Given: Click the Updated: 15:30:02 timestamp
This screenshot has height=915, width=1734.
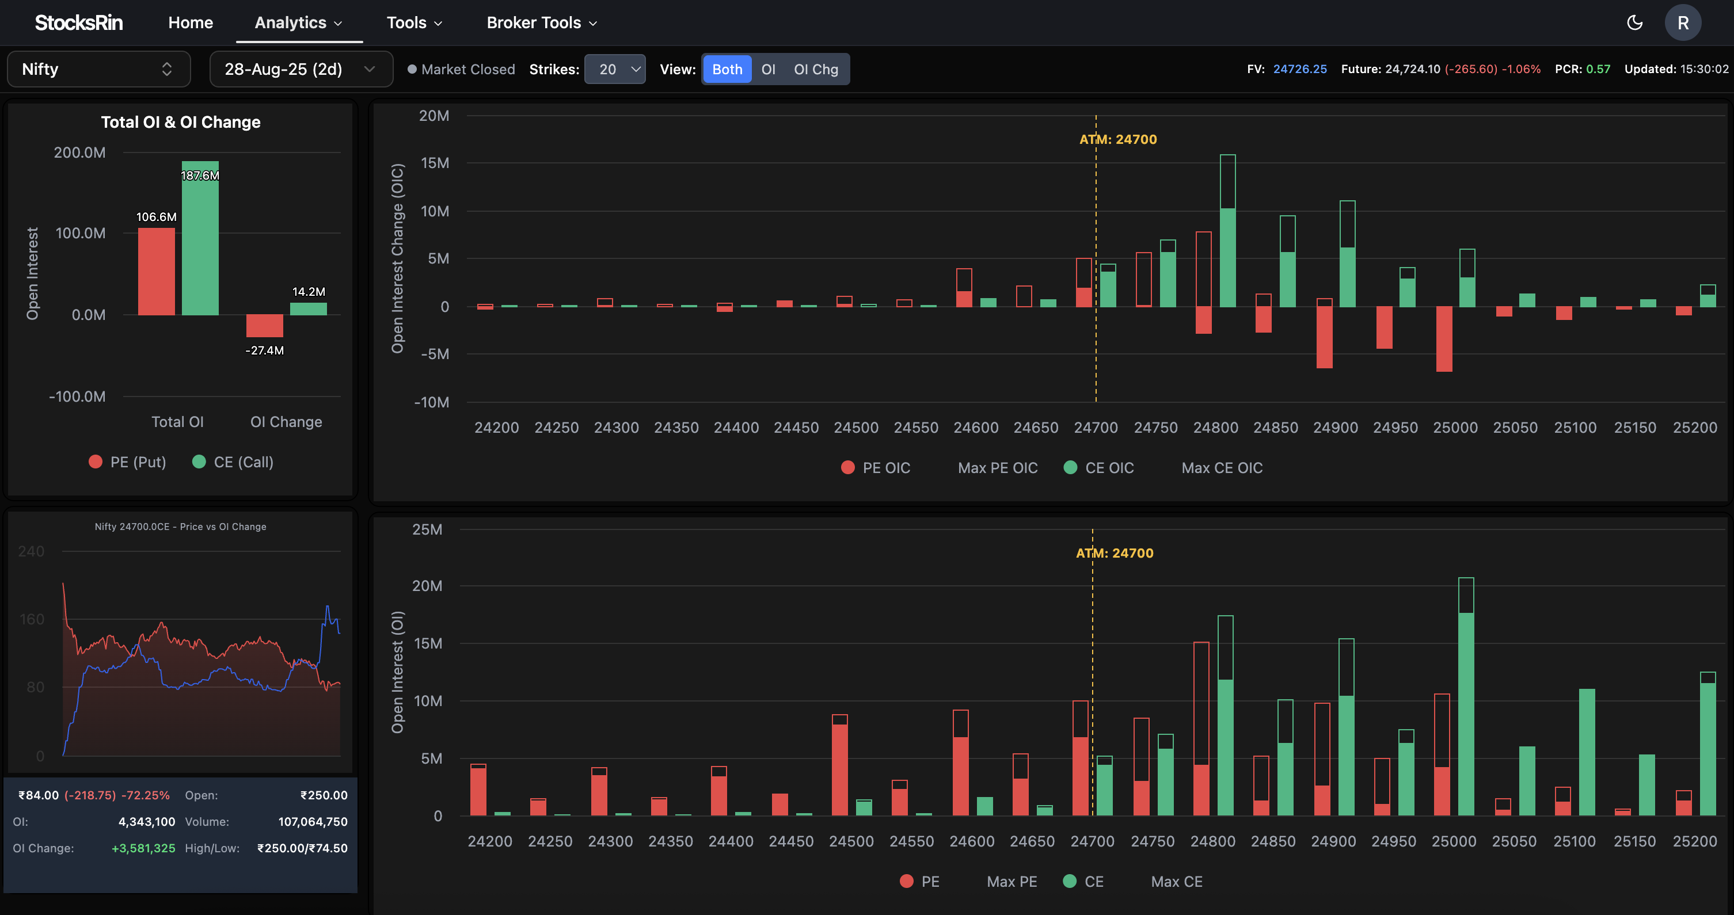Looking at the screenshot, I should (1676, 69).
